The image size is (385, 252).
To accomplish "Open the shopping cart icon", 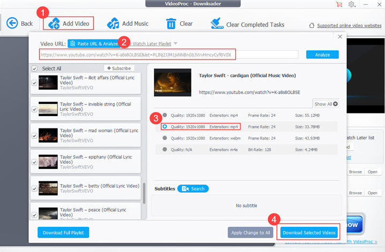I will click(339, 4).
